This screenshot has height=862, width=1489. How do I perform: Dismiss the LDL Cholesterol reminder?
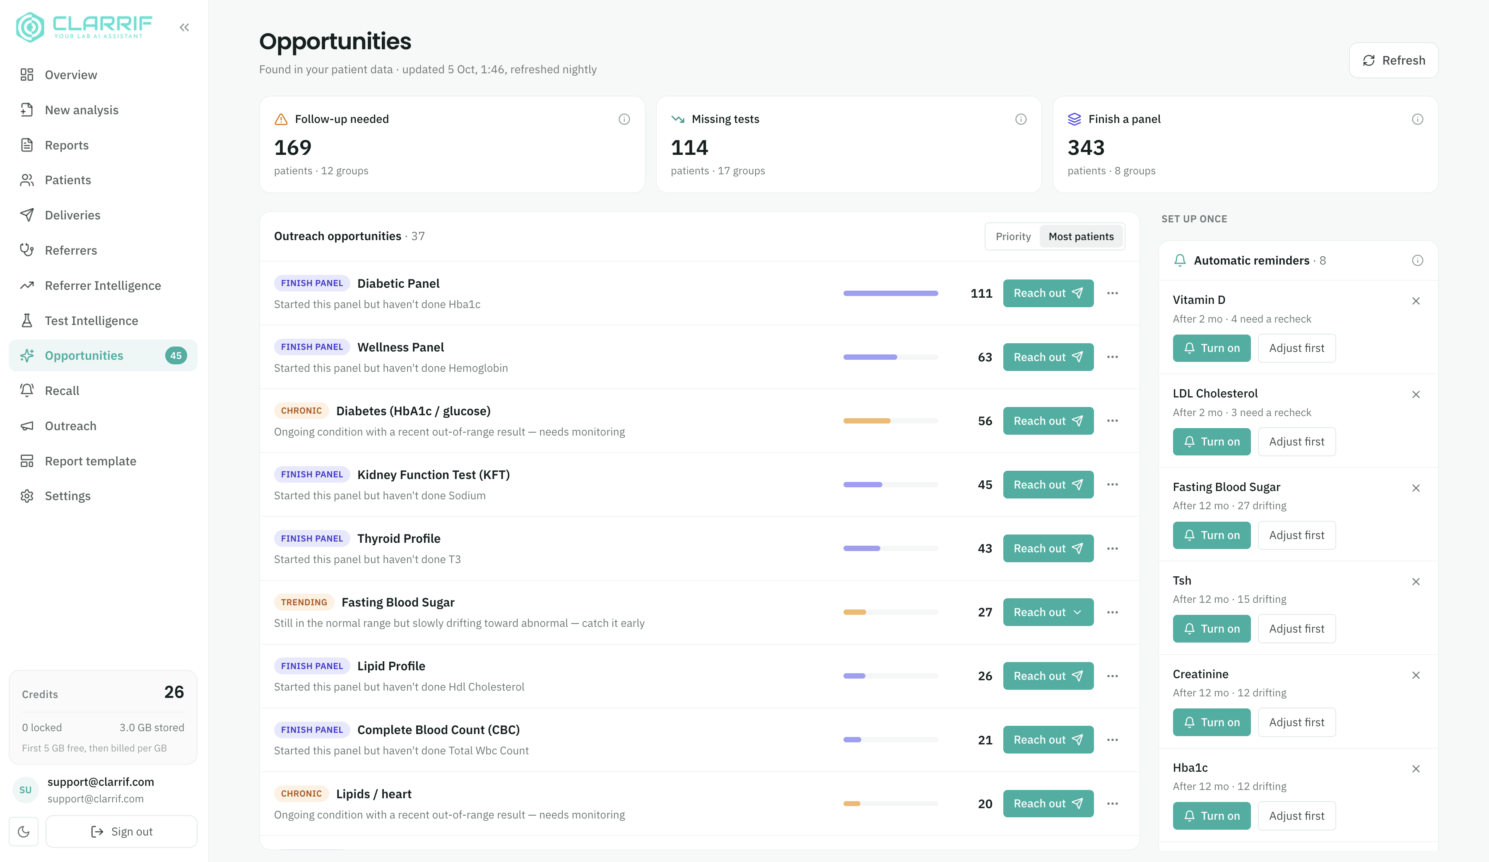pos(1416,395)
